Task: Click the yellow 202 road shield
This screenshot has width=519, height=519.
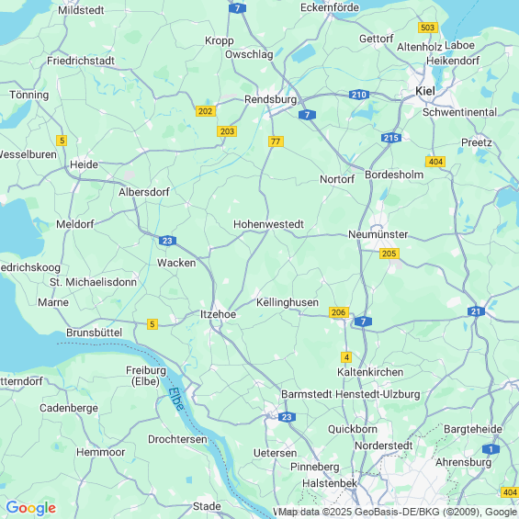Action: (206, 111)
